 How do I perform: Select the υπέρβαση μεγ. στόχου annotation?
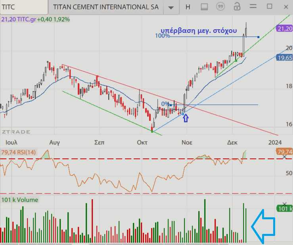[199, 30]
